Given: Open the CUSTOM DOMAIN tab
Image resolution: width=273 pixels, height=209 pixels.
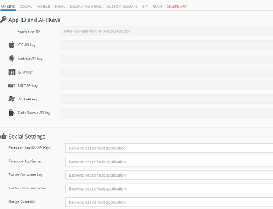Looking at the screenshot, I should [x=122, y=7].
